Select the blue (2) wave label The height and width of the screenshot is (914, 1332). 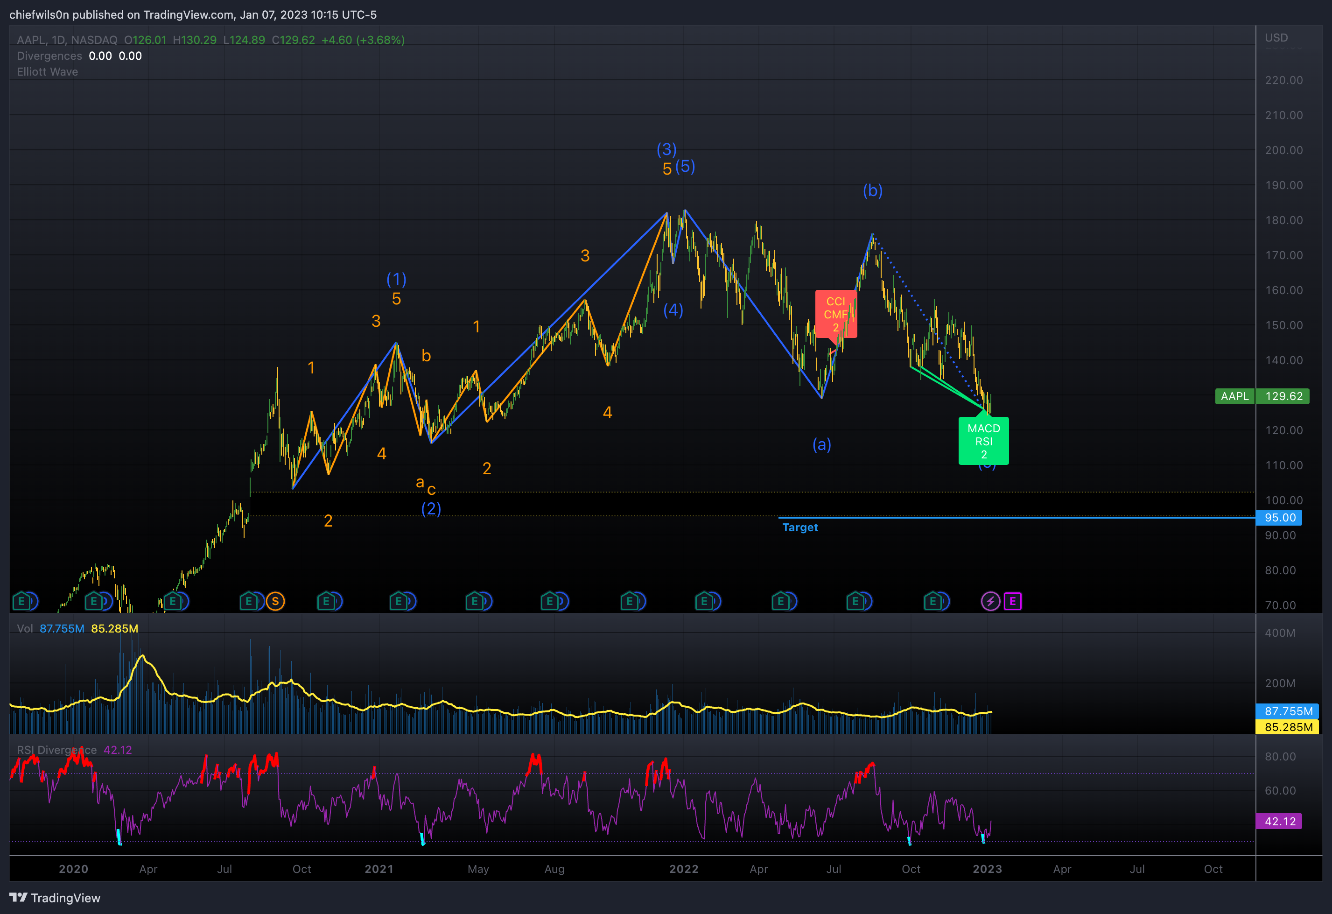click(x=432, y=509)
